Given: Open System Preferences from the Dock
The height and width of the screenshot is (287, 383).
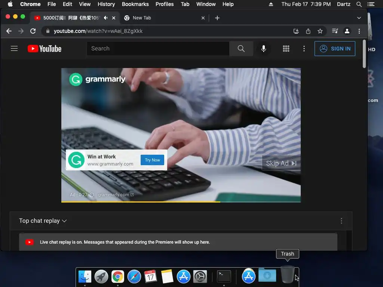Looking at the screenshot, I should coord(200,277).
